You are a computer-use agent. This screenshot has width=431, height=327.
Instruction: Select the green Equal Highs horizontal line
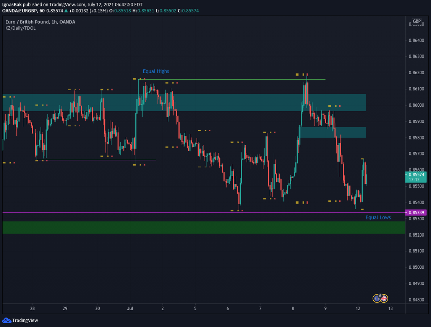pos(232,80)
